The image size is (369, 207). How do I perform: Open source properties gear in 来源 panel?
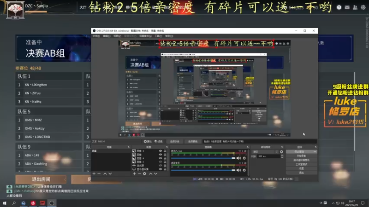[144, 174]
